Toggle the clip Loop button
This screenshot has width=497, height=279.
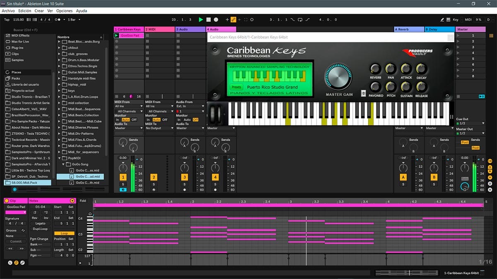(64, 233)
